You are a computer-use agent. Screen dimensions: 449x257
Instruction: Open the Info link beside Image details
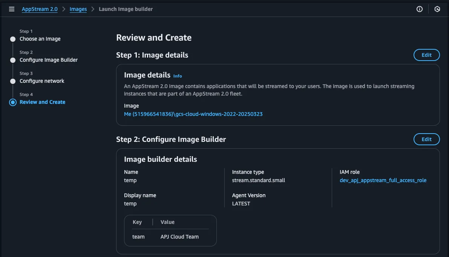(x=178, y=76)
